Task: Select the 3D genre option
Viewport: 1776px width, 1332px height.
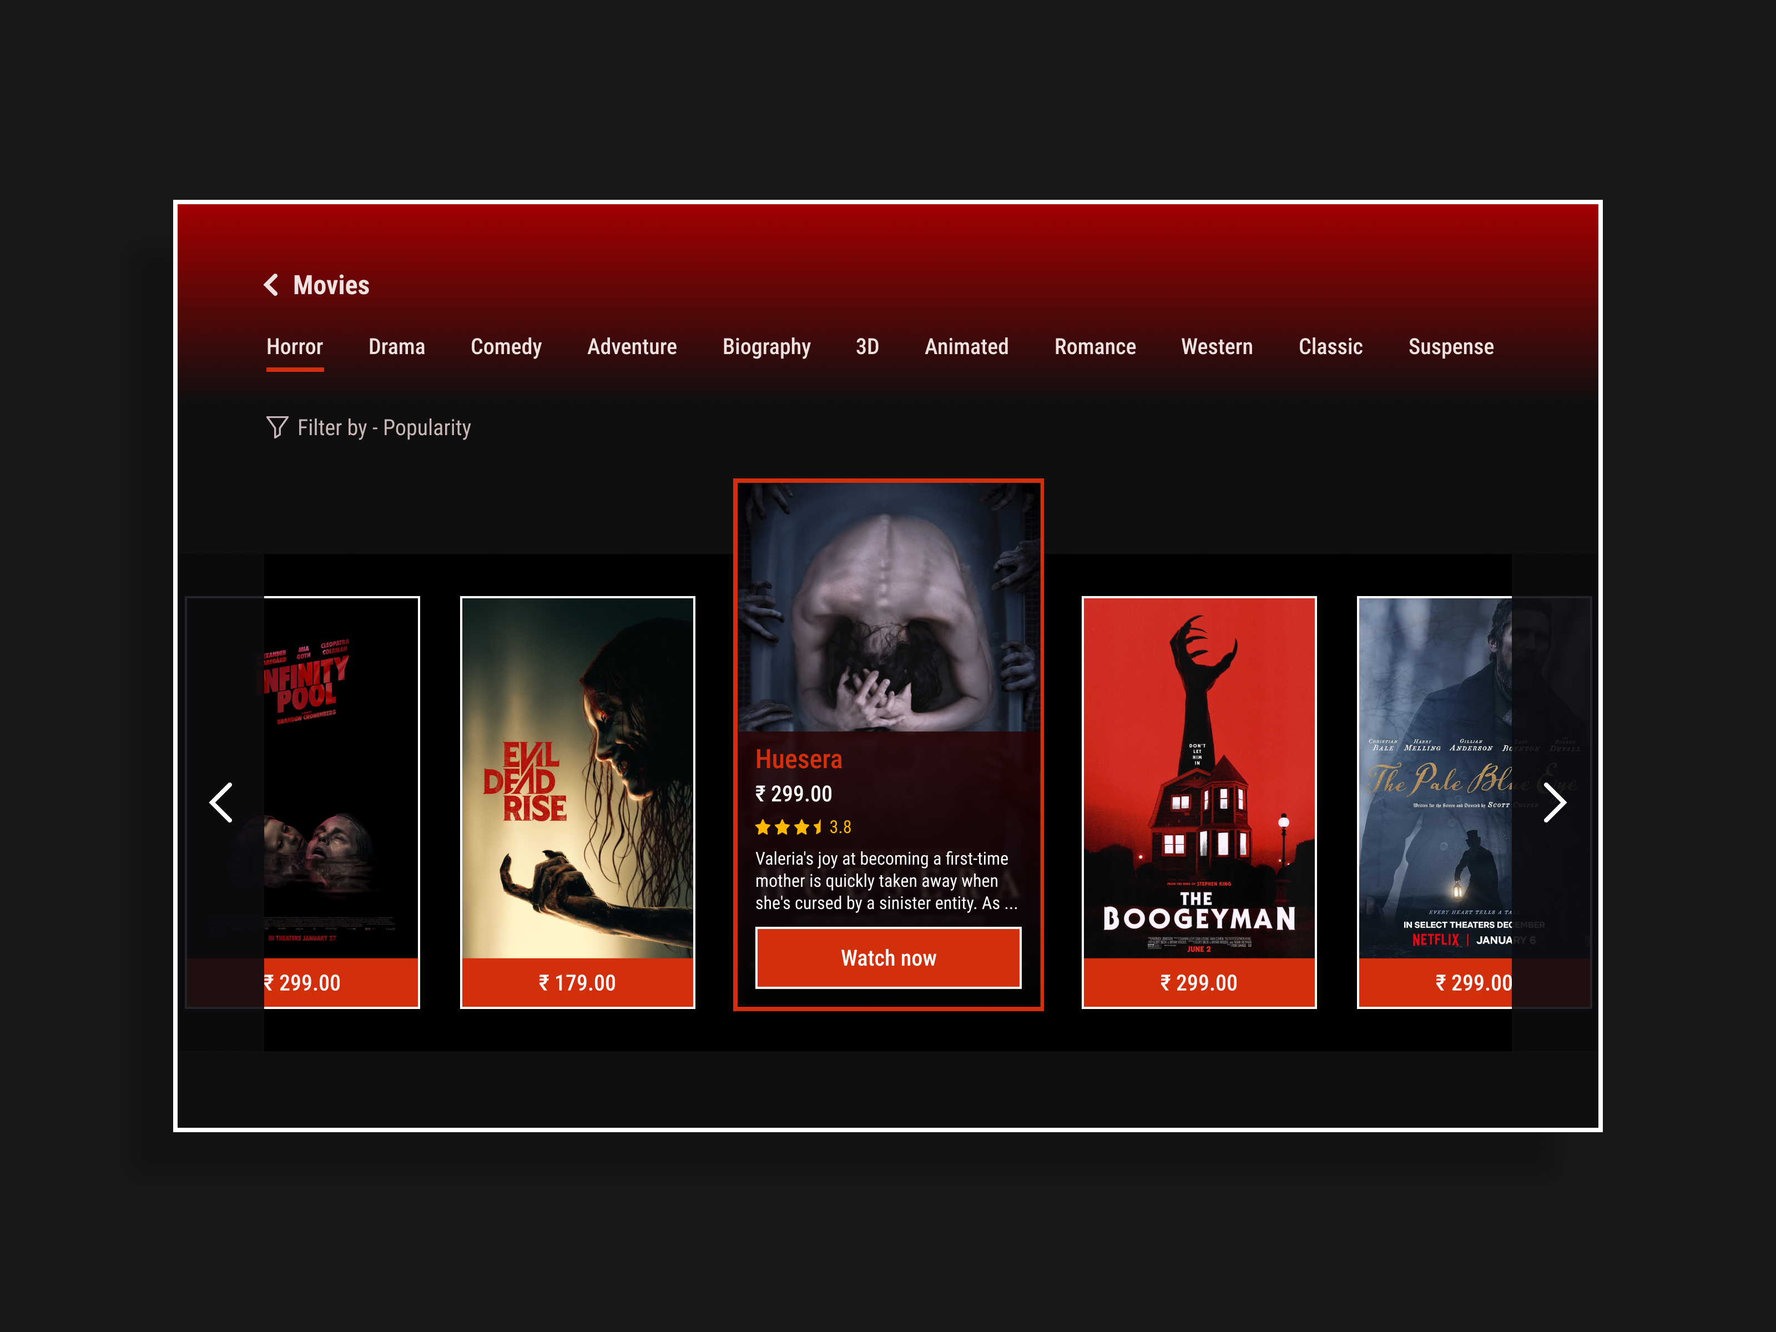Action: pyautogui.click(x=867, y=347)
